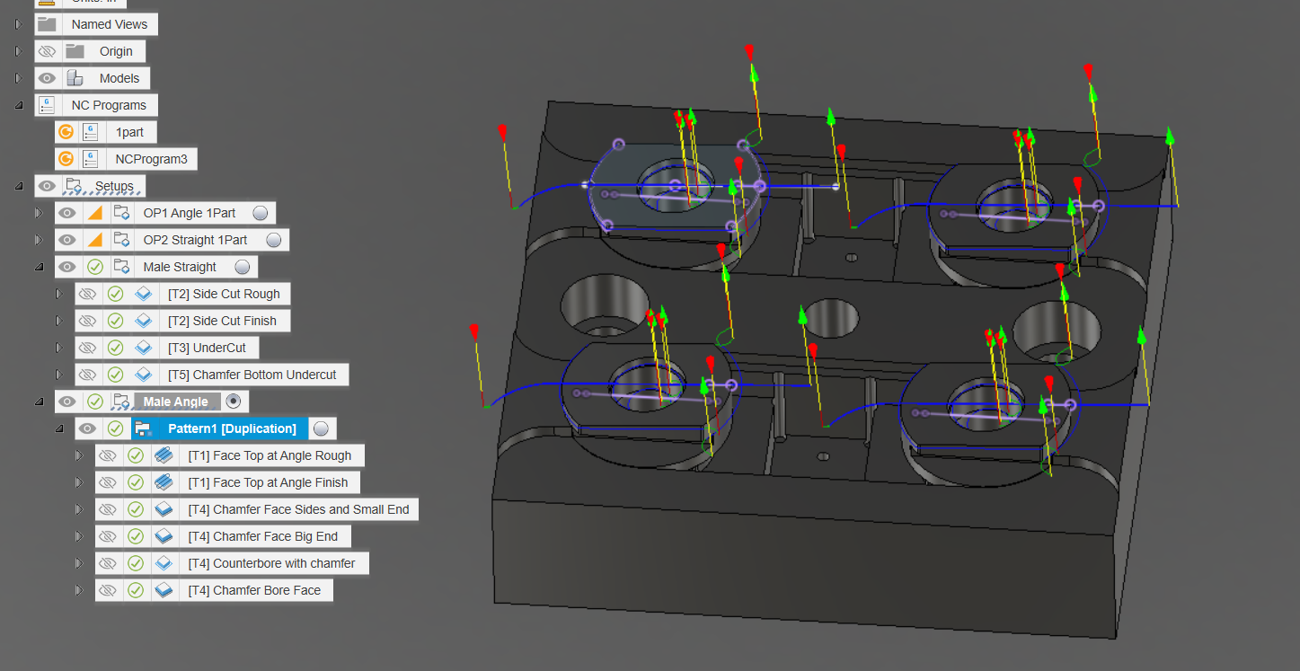Click the chamfer icon on Chamfer Face Big End
Viewport: 1300px width, 671px height.
[164, 536]
